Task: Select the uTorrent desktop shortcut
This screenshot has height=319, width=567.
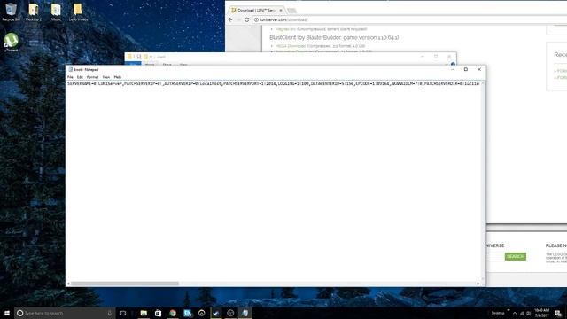Action: click(12, 43)
